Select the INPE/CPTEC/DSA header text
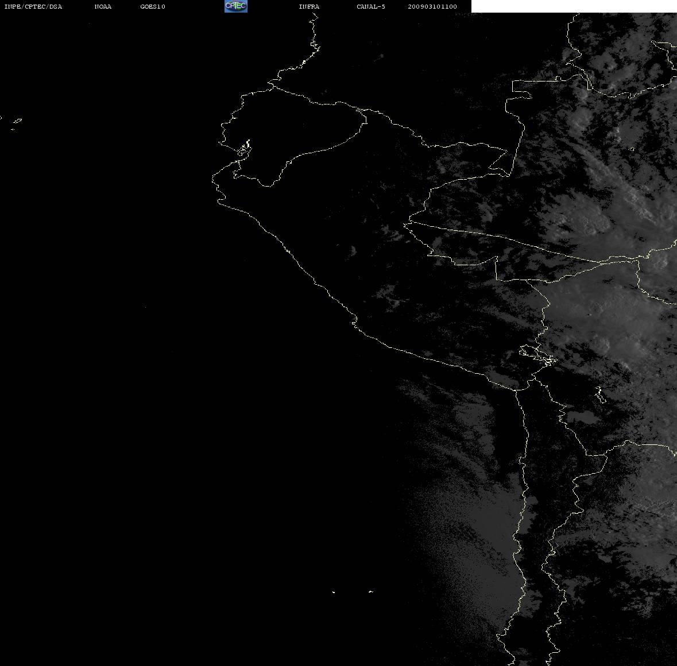The image size is (677, 666). (33, 6)
